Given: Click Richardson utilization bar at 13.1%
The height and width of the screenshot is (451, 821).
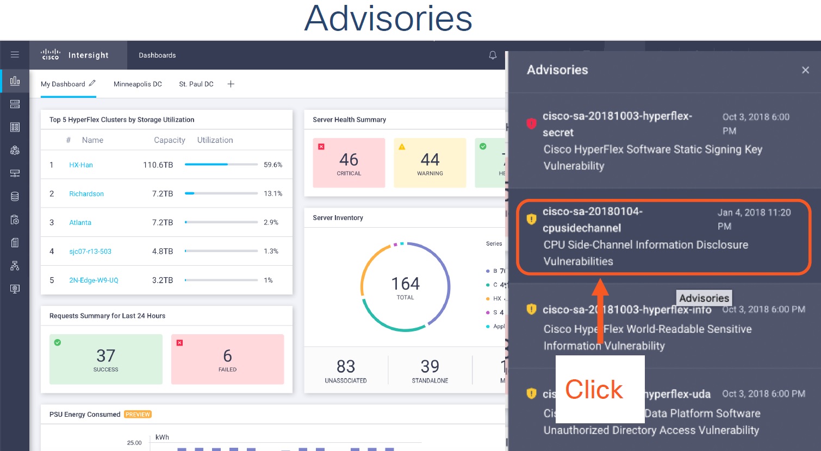Looking at the screenshot, I should tap(221, 193).
